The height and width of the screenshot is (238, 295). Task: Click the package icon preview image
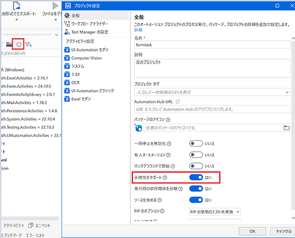click(138, 128)
